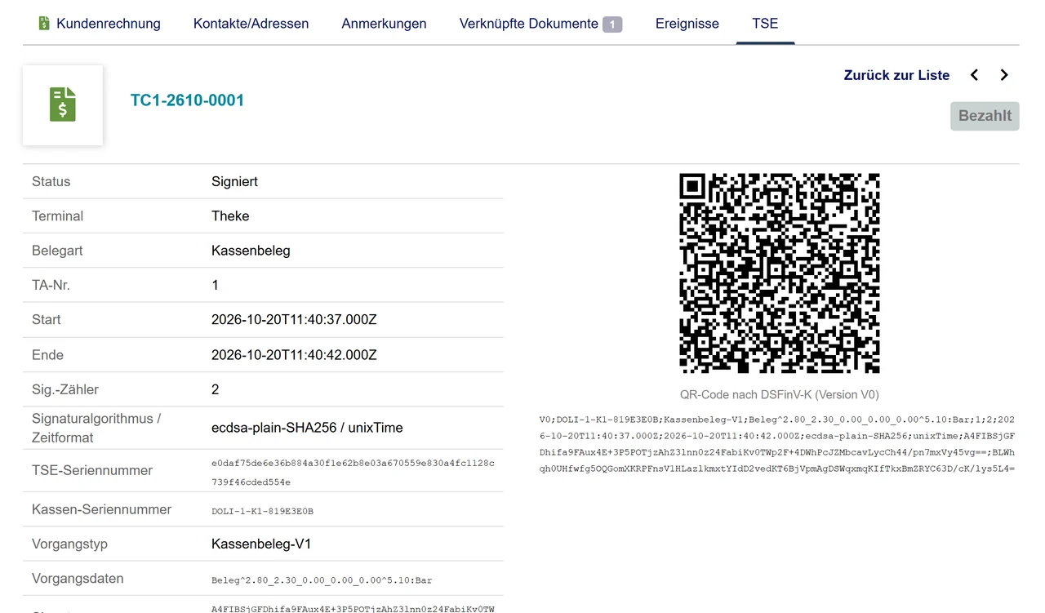The image size is (1045, 613).
Task: Click the Start timestamp 2026-10-20T11:40:37.000Z
Action: [294, 320]
